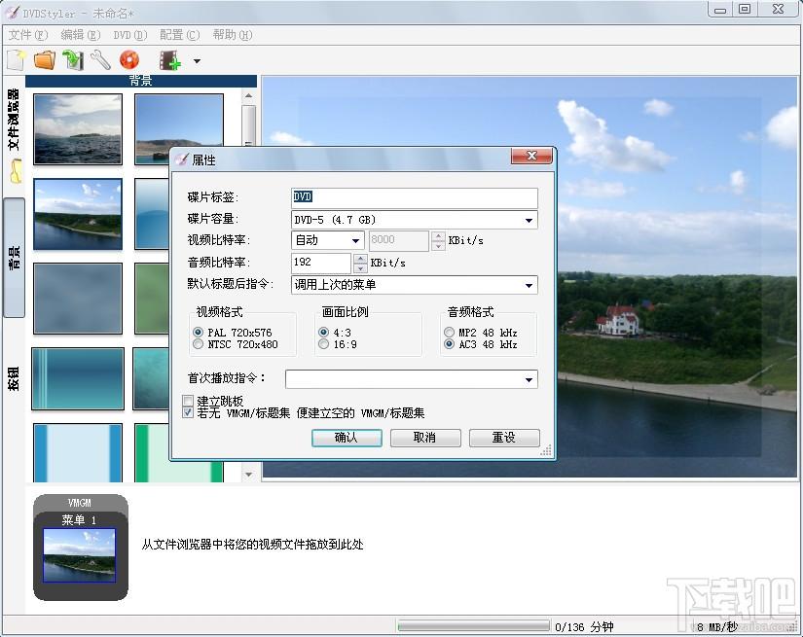
Task: Increase audio bitrate with up stepper
Action: tap(360, 259)
